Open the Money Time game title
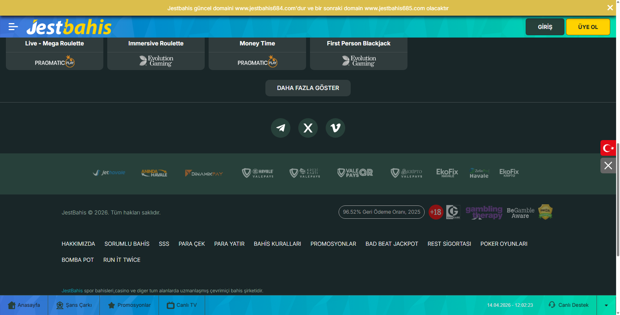This screenshot has width=620, height=315. (257, 43)
